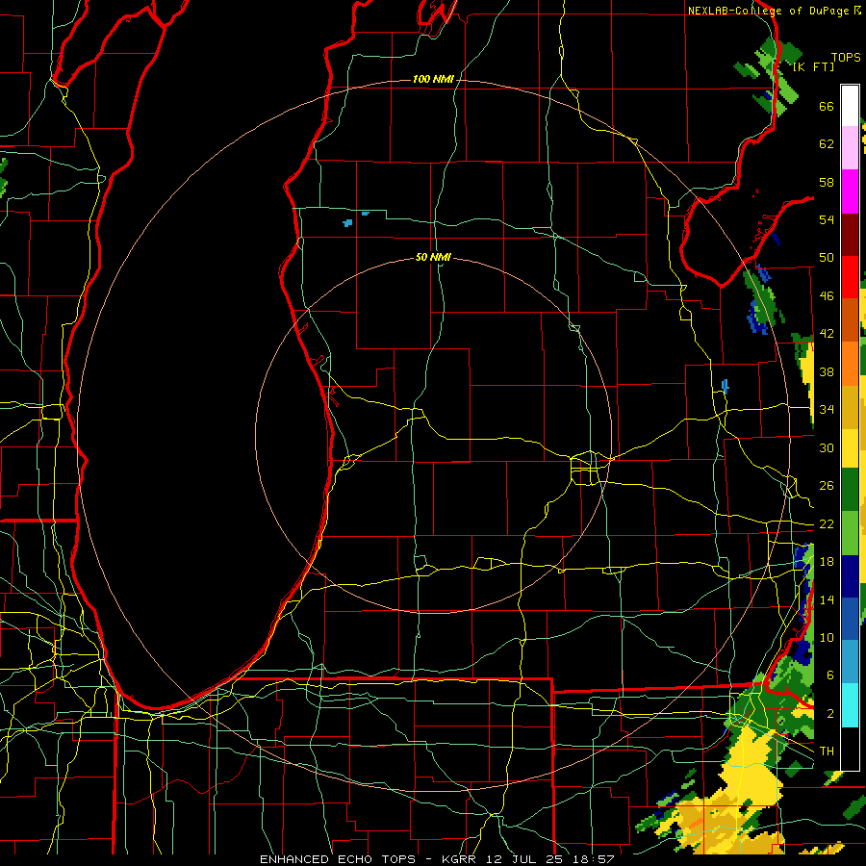
Task: Click the magenta legend swatch
Action: coord(850,191)
